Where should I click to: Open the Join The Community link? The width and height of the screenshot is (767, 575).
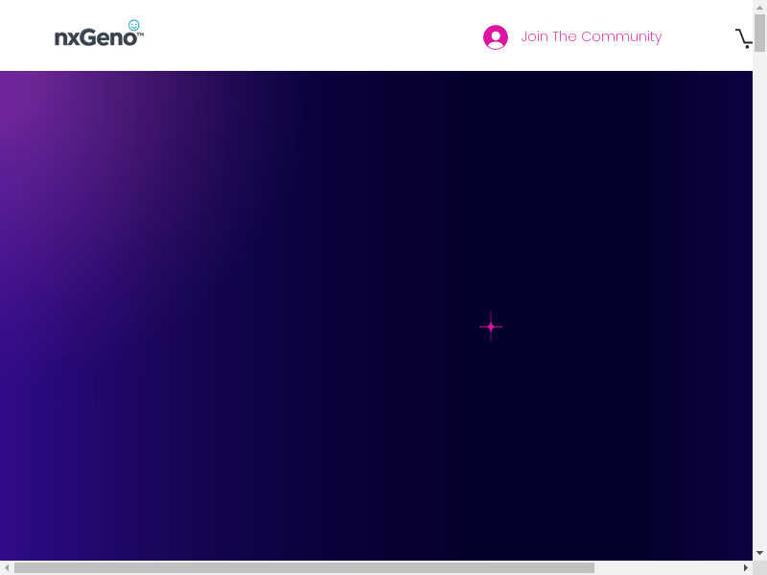tap(591, 36)
